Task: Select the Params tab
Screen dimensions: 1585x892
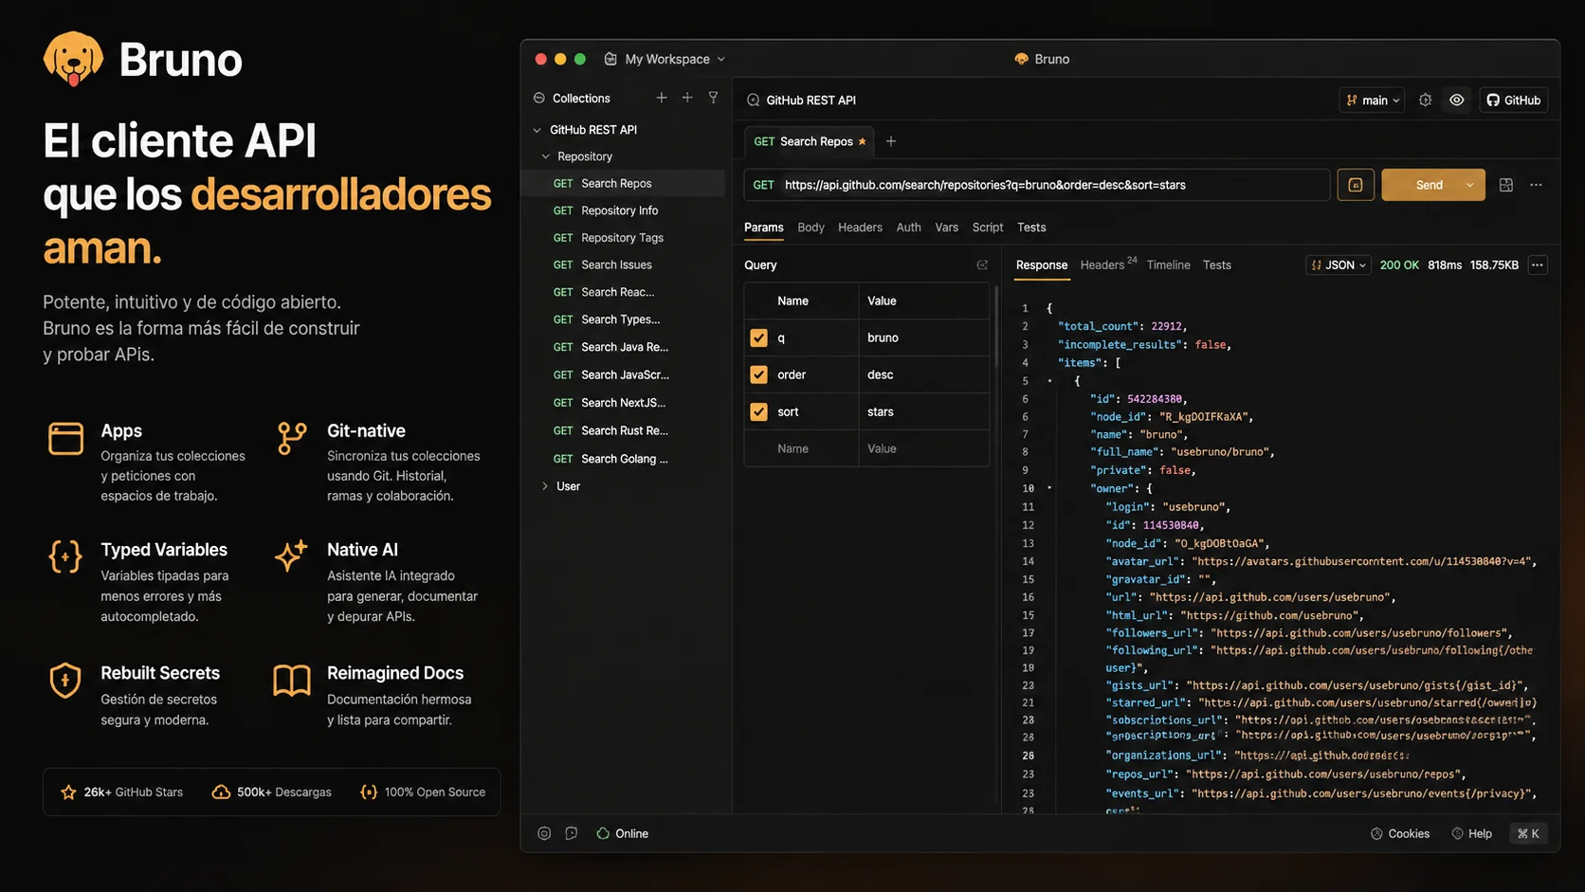Action: (x=763, y=228)
